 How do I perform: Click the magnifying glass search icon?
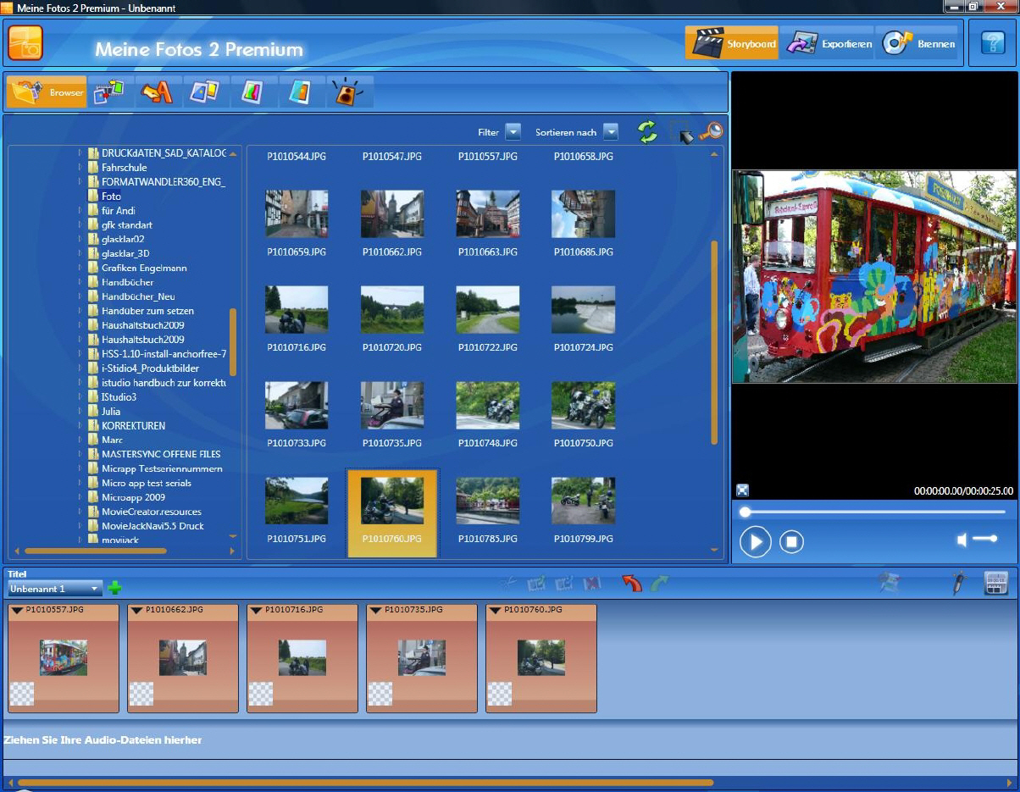click(711, 131)
